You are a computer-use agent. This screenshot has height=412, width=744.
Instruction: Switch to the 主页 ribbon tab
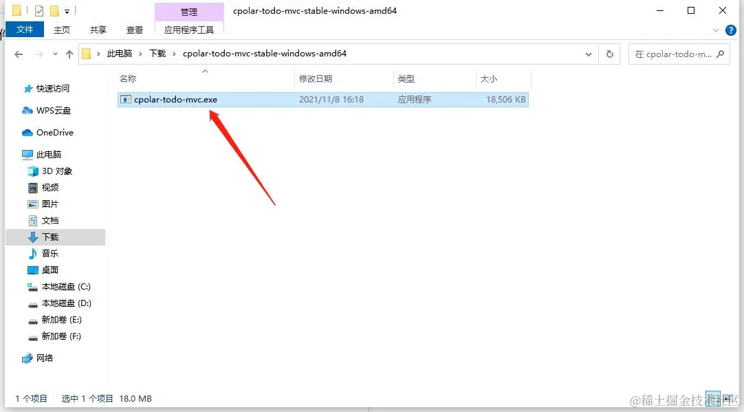tap(62, 30)
